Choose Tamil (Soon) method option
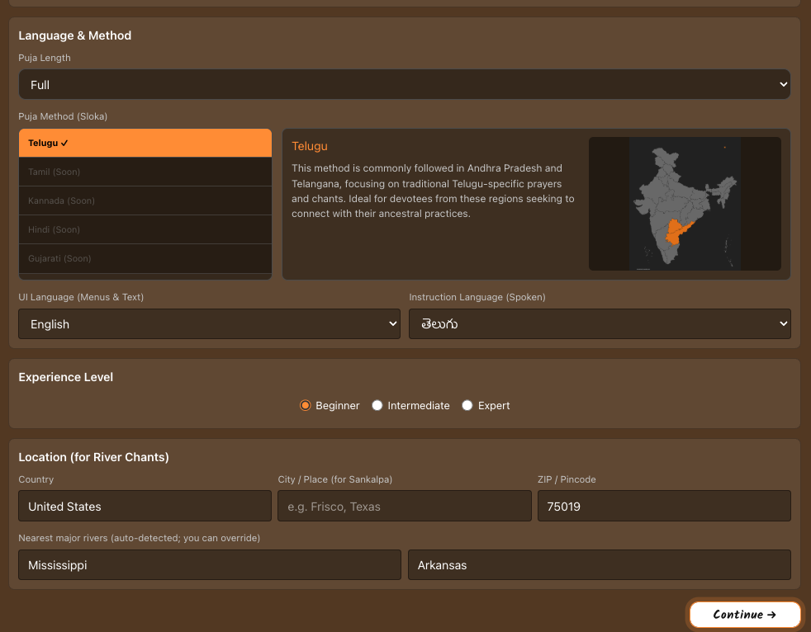Screen dimensions: 811x632 coord(145,172)
